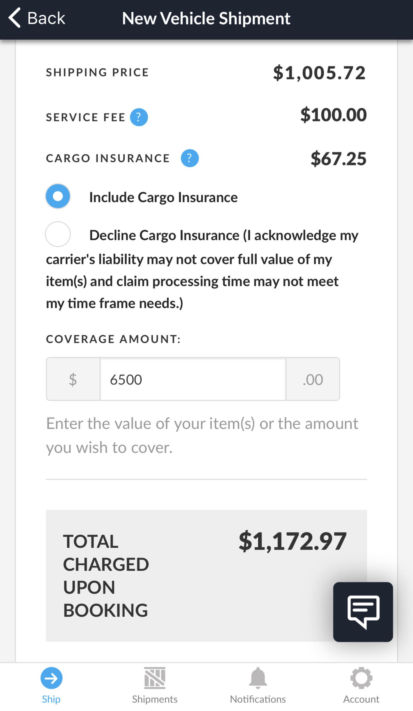Image resolution: width=413 pixels, height=711 pixels.
Task: Click the dollar sign prefix of coverage field
Action: [x=73, y=379]
